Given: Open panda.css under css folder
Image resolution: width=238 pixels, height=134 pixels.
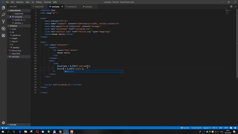Looking at the screenshot, I should click(x=19, y=35).
